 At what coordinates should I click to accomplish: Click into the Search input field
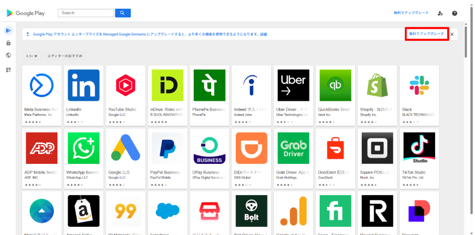tap(86, 13)
